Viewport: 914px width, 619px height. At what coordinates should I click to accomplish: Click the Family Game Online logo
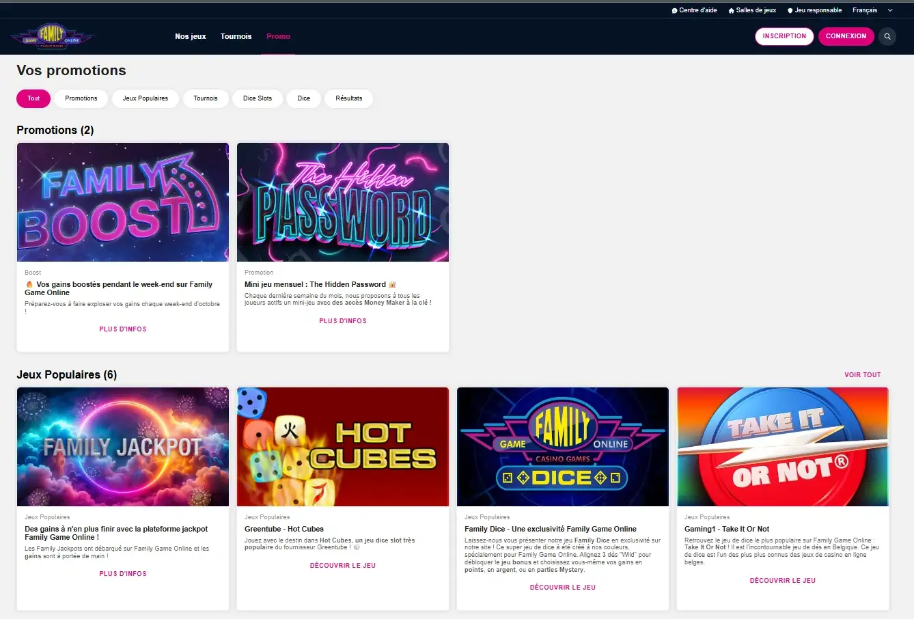pyautogui.click(x=51, y=36)
